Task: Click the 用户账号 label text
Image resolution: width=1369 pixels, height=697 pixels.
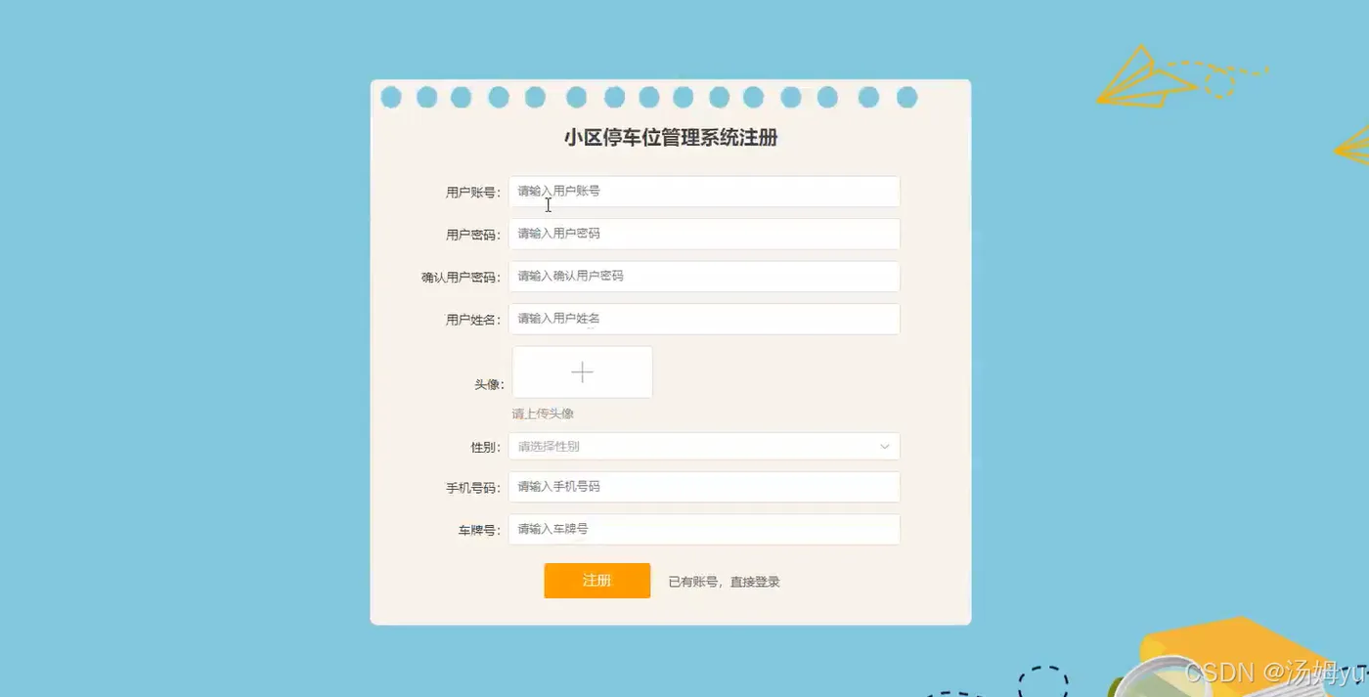Action: pyautogui.click(x=473, y=193)
